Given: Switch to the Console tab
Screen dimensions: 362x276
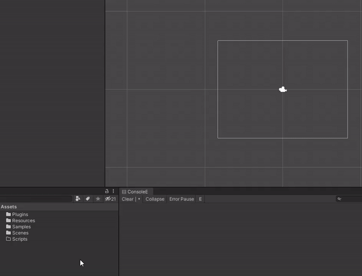Looking at the screenshot, I should 136,191.
